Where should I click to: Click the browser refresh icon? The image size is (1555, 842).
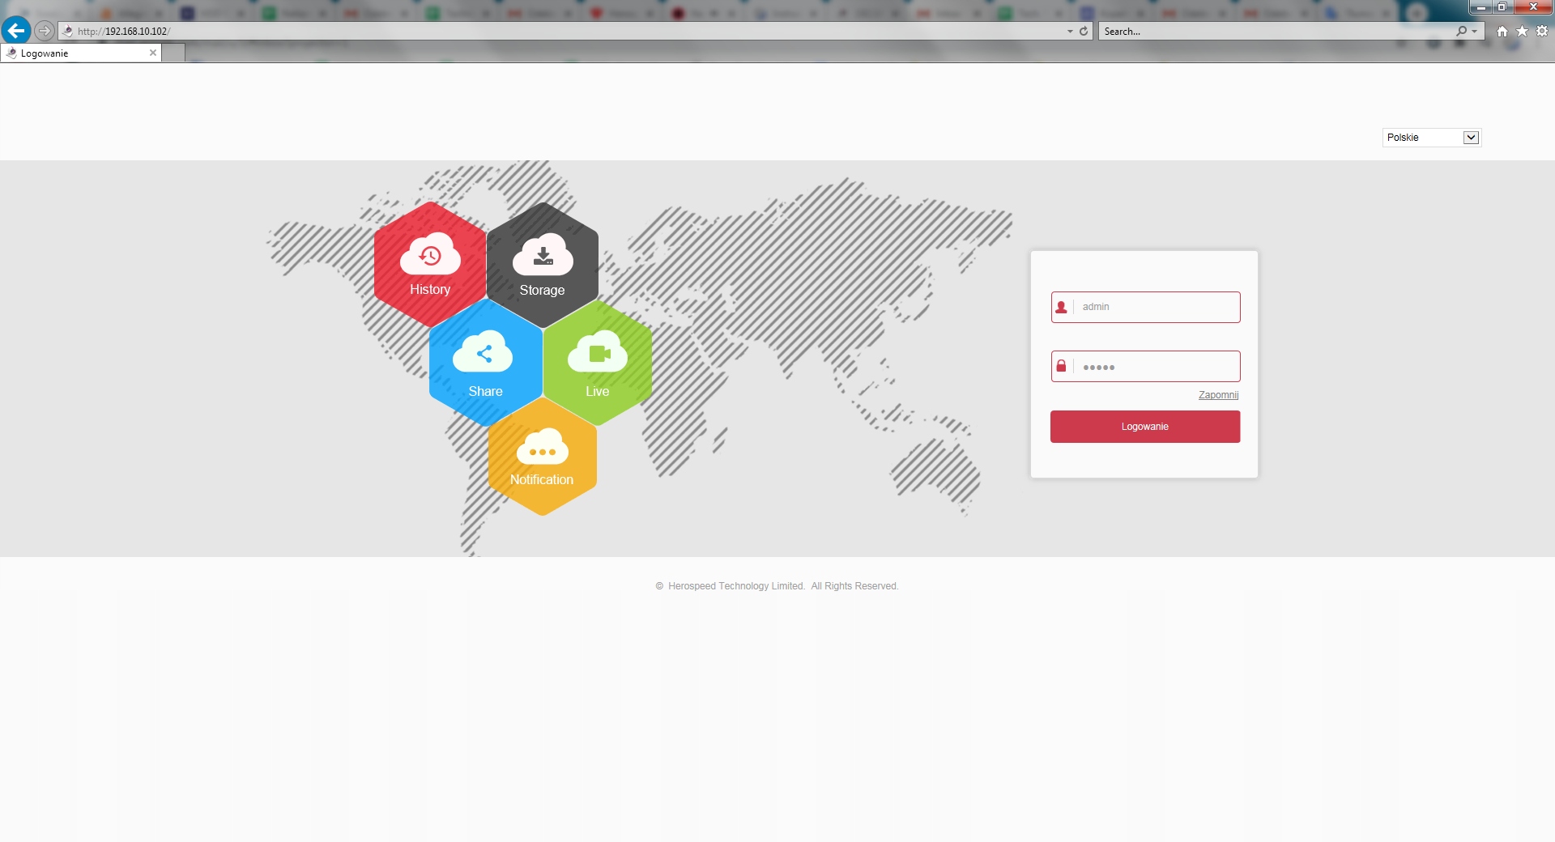pyautogui.click(x=1084, y=31)
